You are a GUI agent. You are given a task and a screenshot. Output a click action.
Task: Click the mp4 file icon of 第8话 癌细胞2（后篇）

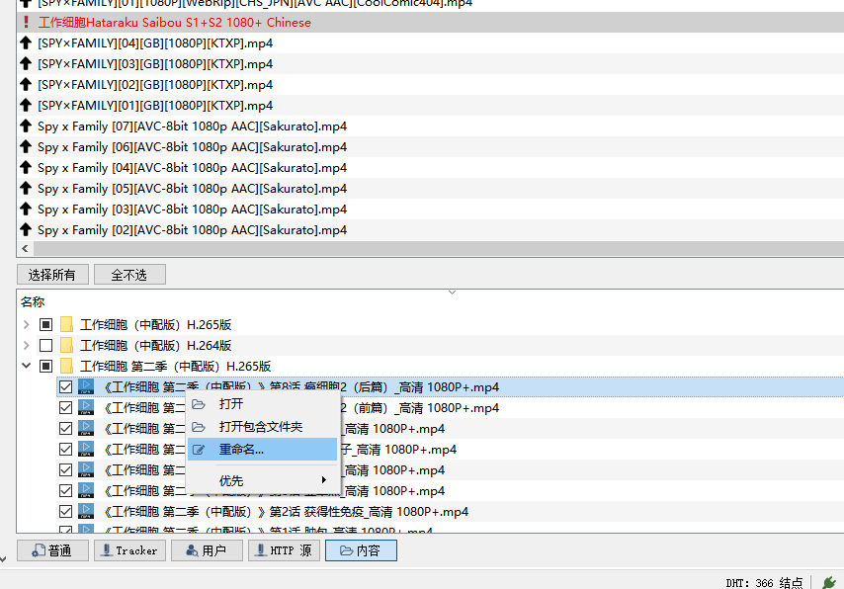point(86,386)
